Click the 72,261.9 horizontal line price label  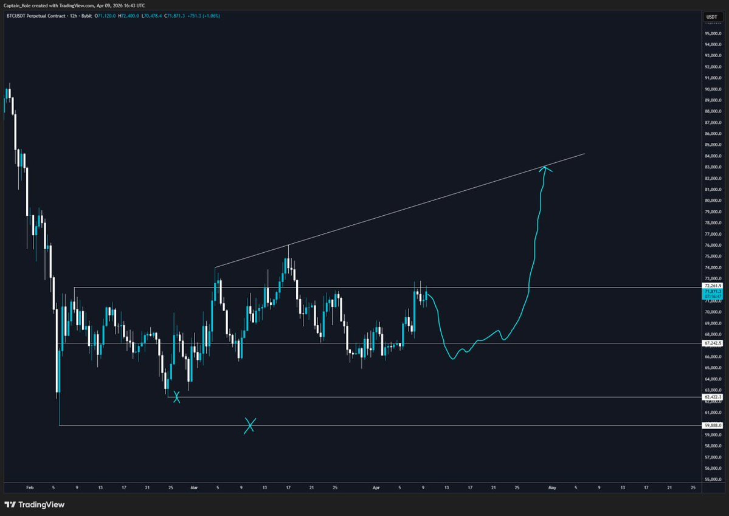click(713, 286)
